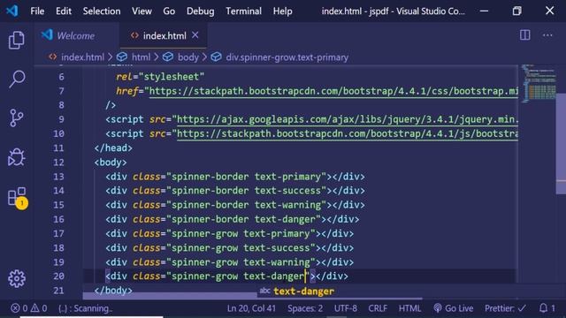Open the bootstrap js script URL
566x318 pixels.
[348, 133]
